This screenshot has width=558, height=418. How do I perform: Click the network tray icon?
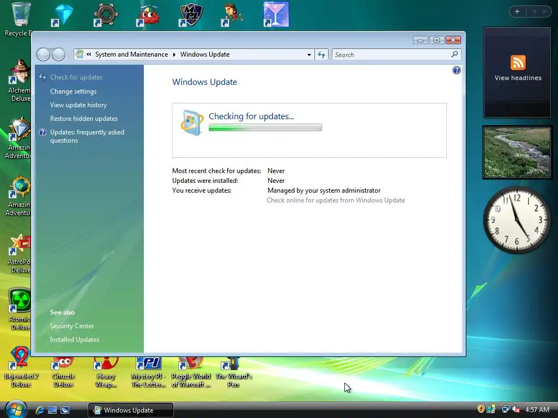(x=505, y=409)
